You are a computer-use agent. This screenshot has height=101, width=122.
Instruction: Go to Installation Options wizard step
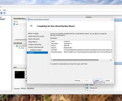(x=36, y=50)
